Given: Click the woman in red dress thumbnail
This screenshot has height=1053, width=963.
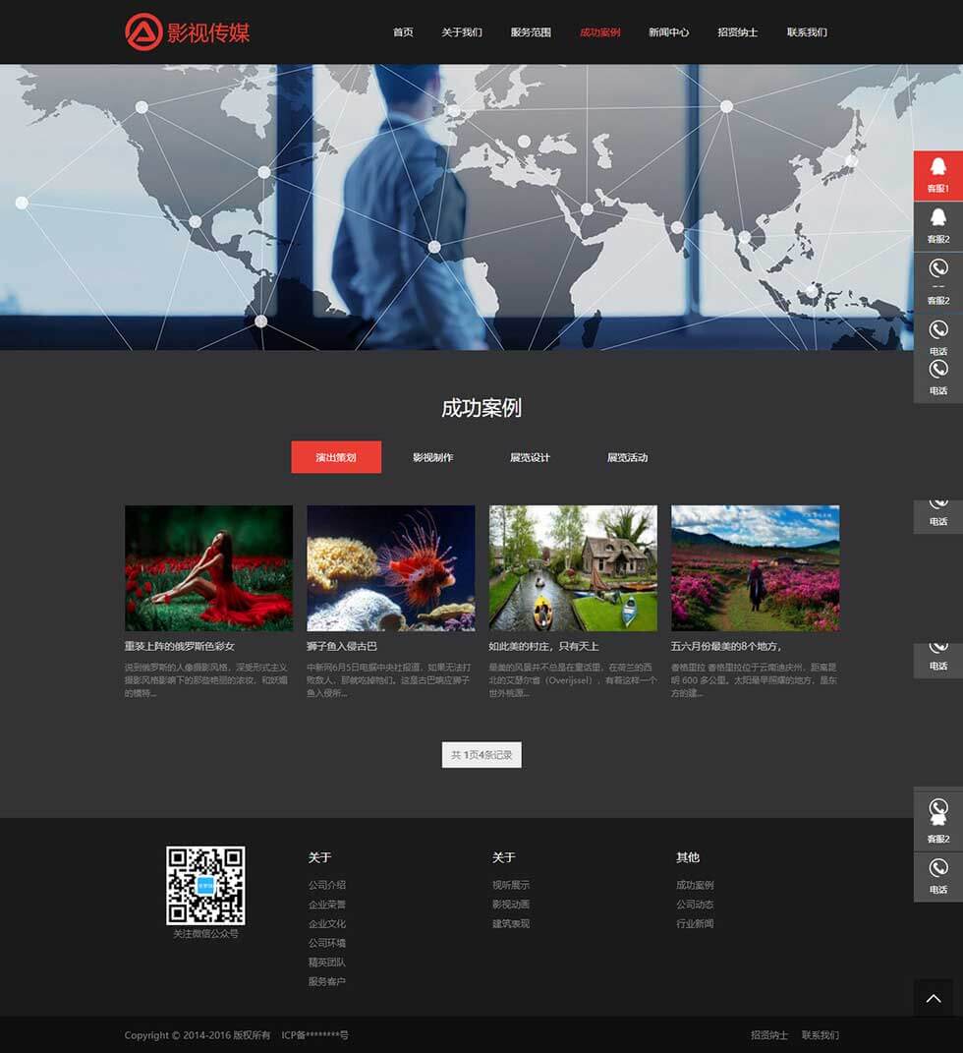Looking at the screenshot, I should [208, 568].
